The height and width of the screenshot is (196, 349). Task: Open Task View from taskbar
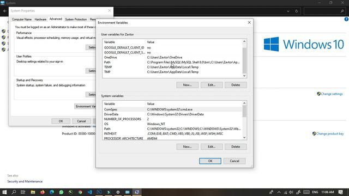point(23,192)
